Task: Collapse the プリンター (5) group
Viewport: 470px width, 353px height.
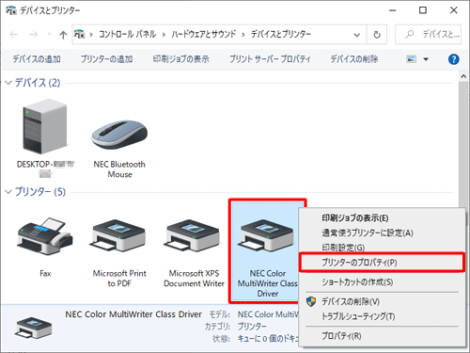Action: tap(8, 192)
